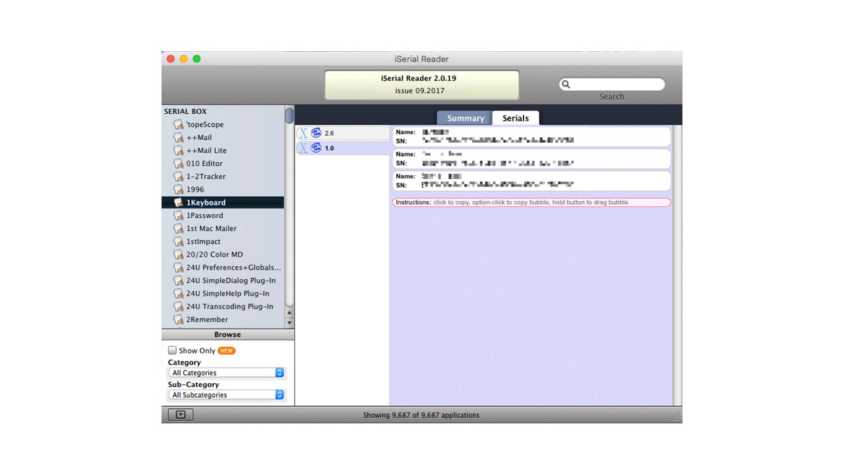Select 1Password in the serial box list

223,215
